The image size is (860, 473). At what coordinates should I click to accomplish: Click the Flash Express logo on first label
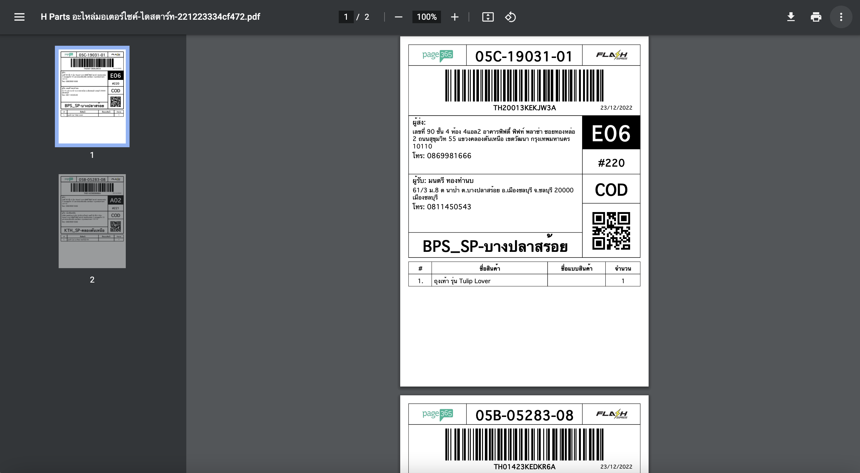612,55
